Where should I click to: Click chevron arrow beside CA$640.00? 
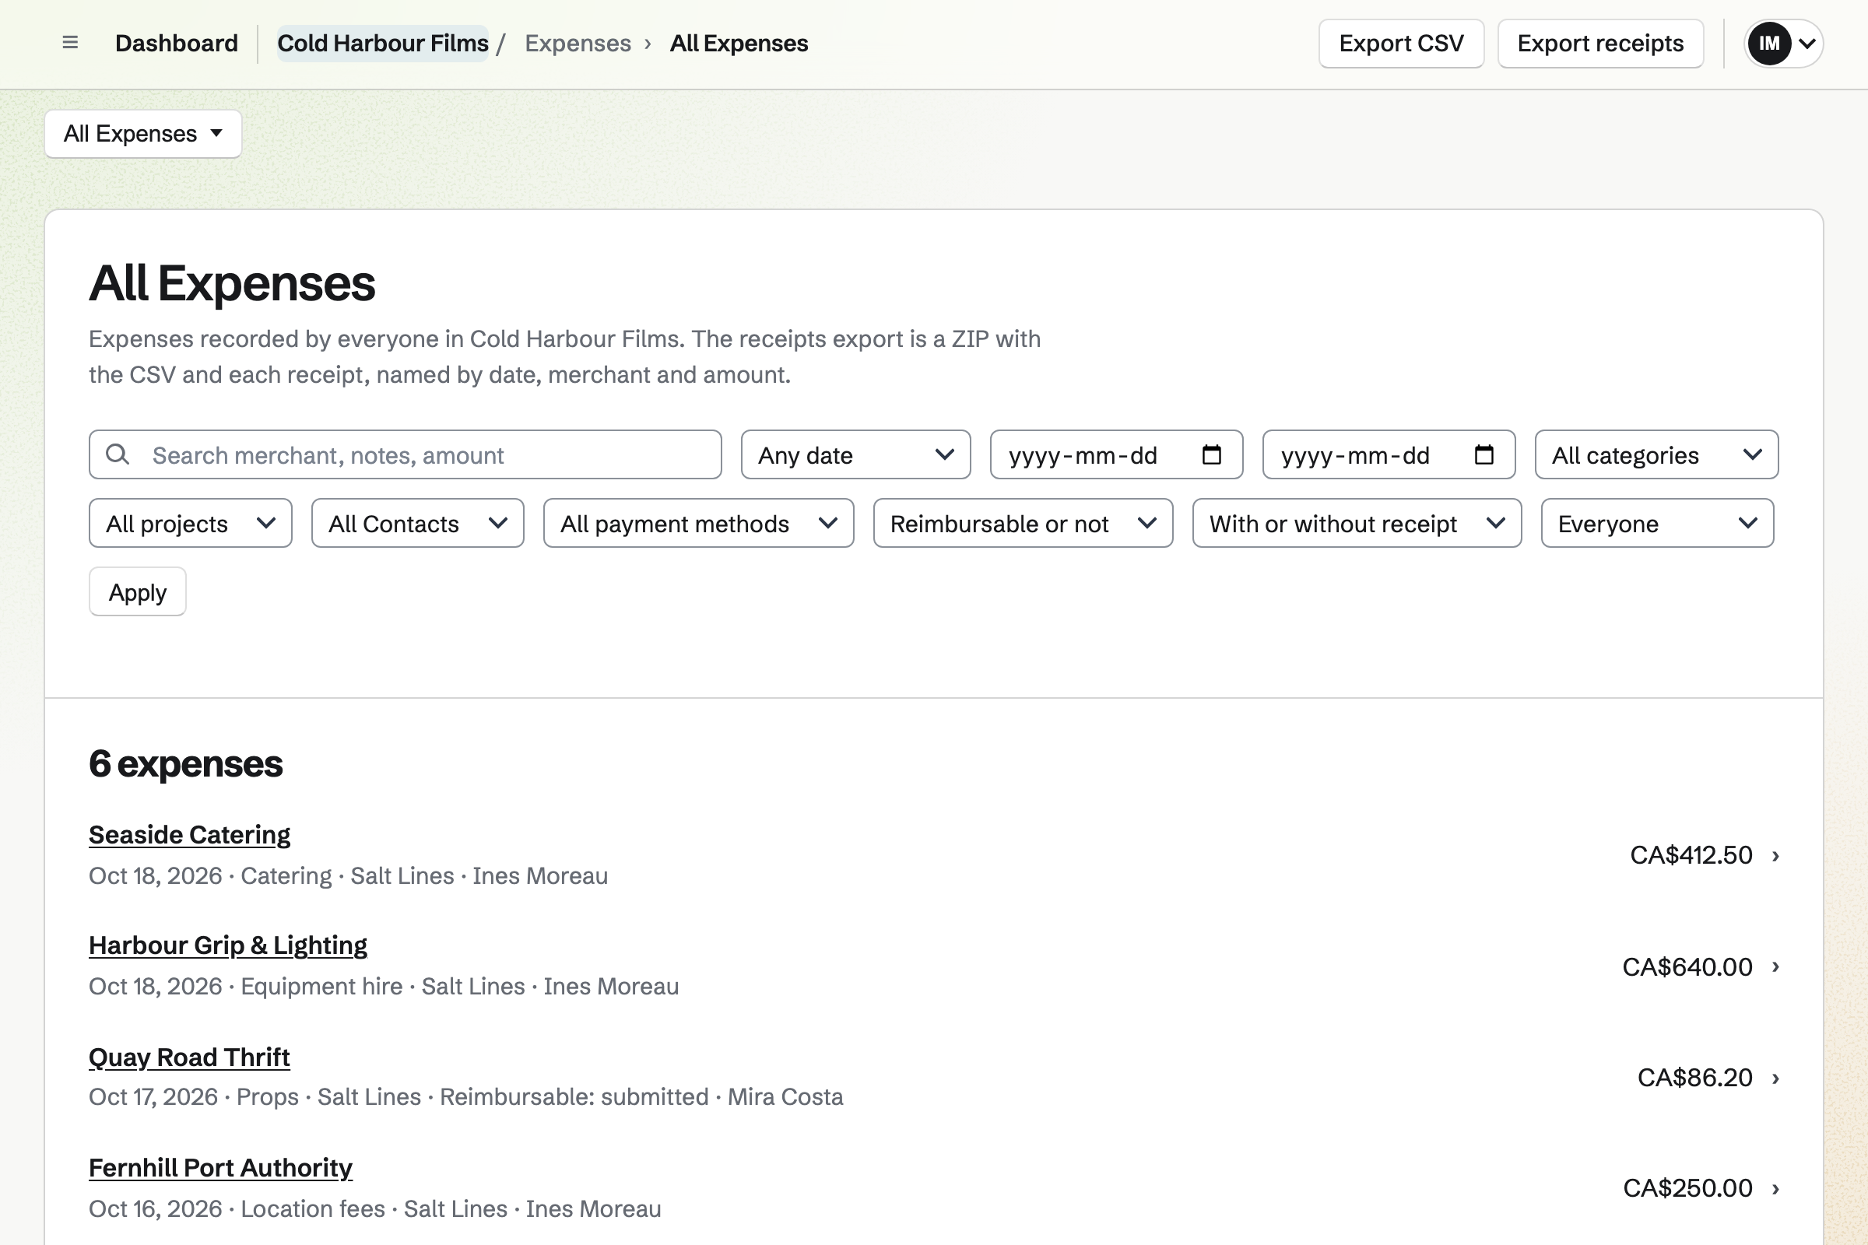point(1776,966)
